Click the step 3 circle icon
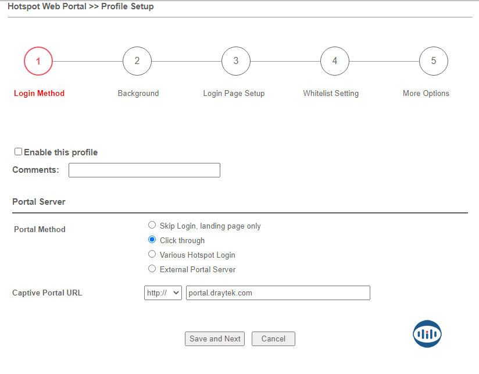This screenshot has width=479, height=374. click(236, 61)
